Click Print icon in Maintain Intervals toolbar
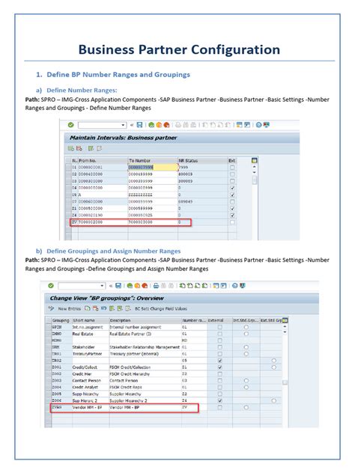Image resolution: width=355 pixels, height=473 pixels. click(178, 125)
